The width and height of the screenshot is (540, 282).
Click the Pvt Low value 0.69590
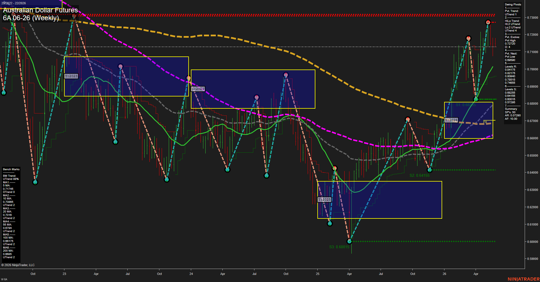[x=510, y=60]
